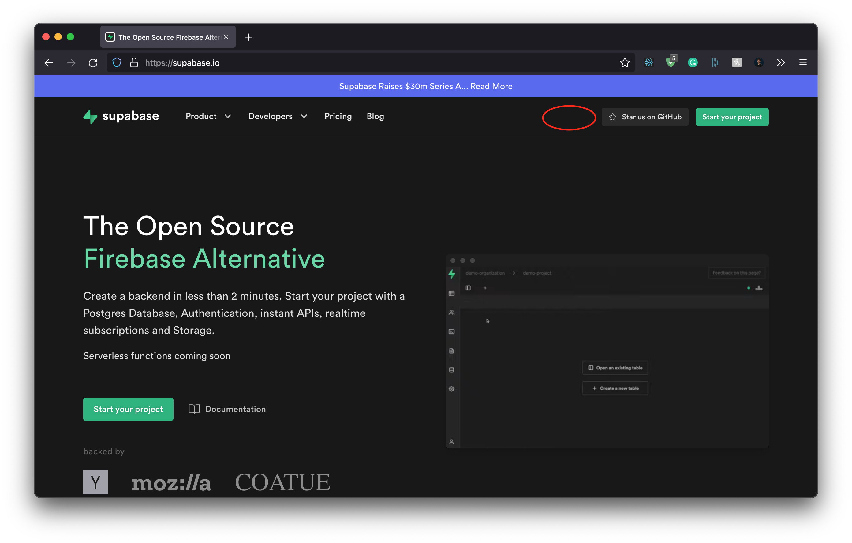This screenshot has height=543, width=852.
Task: Open the React DevTools extension icon
Action: (x=648, y=63)
